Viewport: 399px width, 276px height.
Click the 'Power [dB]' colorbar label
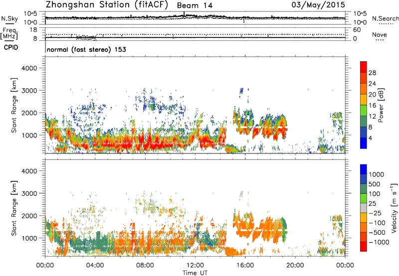coord(381,105)
